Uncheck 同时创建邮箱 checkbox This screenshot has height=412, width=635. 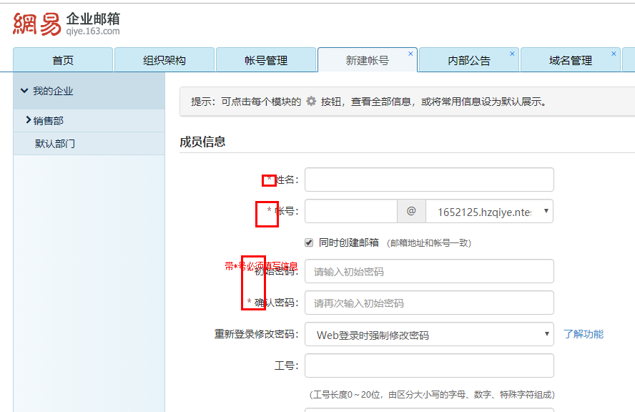309,242
